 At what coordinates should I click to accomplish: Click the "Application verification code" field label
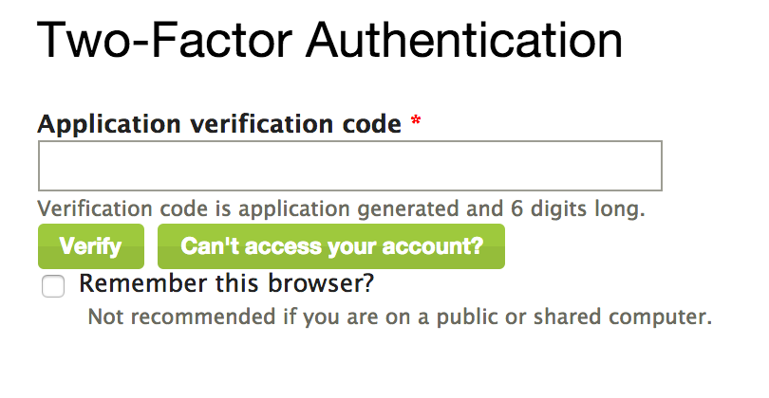tap(218, 124)
